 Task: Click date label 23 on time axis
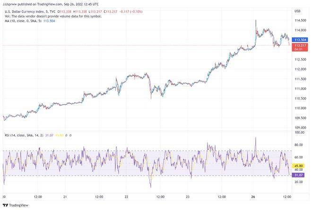188,196
